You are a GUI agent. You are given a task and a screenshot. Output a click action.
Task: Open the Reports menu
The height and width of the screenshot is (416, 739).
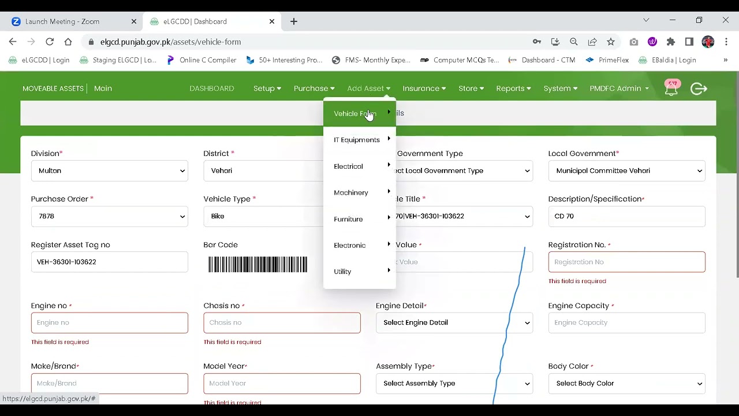[x=513, y=88]
